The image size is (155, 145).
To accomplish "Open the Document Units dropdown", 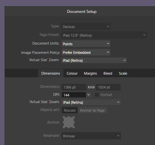I will pyautogui.click(x=86, y=44).
